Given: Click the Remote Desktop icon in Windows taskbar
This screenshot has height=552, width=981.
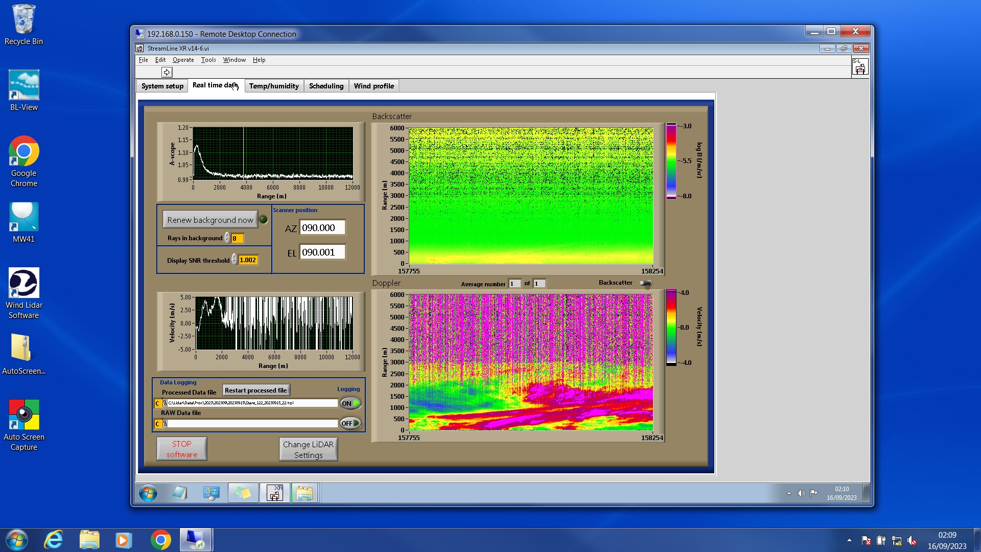Looking at the screenshot, I should pos(195,540).
